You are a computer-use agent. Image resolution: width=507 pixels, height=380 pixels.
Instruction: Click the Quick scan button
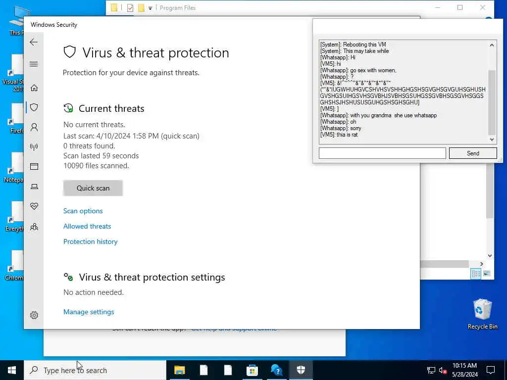(x=93, y=188)
